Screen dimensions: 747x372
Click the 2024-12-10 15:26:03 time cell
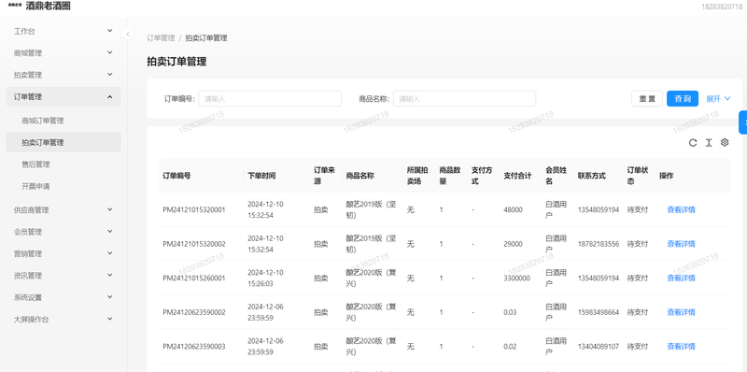point(265,278)
